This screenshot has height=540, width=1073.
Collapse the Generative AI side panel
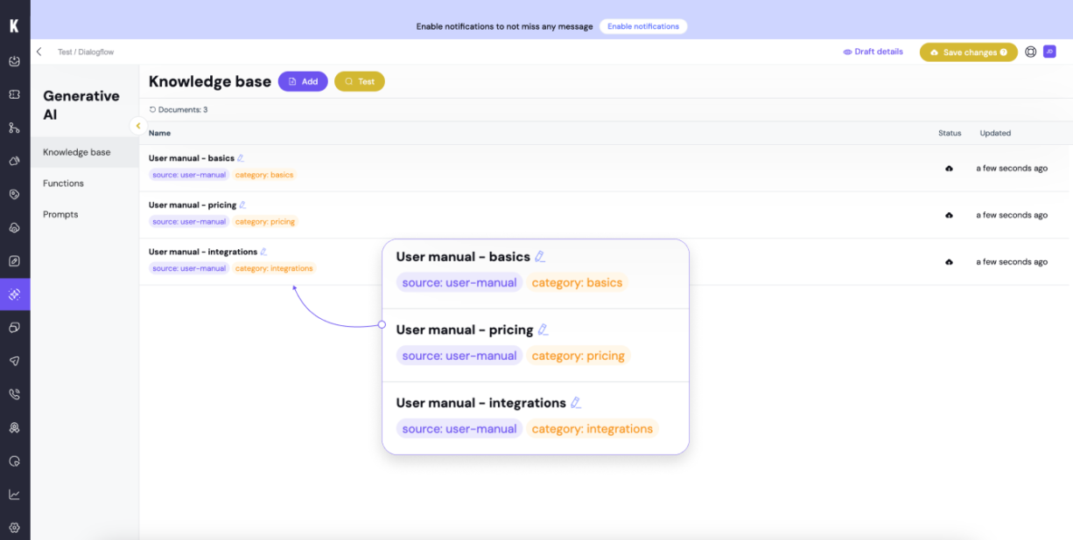[x=137, y=126]
